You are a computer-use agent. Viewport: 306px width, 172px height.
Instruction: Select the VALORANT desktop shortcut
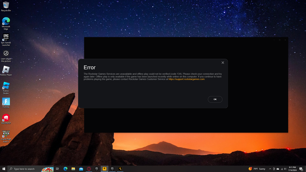coord(6,119)
